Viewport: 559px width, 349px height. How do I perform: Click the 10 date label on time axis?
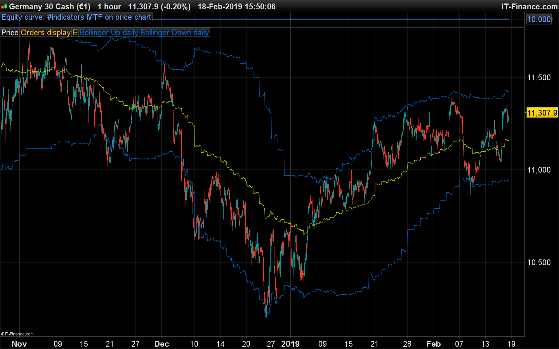pos(194,344)
